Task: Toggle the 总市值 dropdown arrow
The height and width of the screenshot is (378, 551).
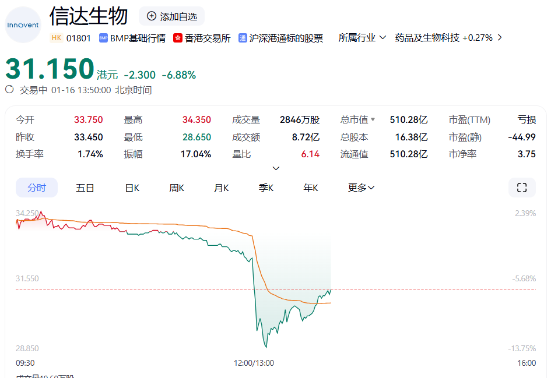Action: tap(373, 120)
